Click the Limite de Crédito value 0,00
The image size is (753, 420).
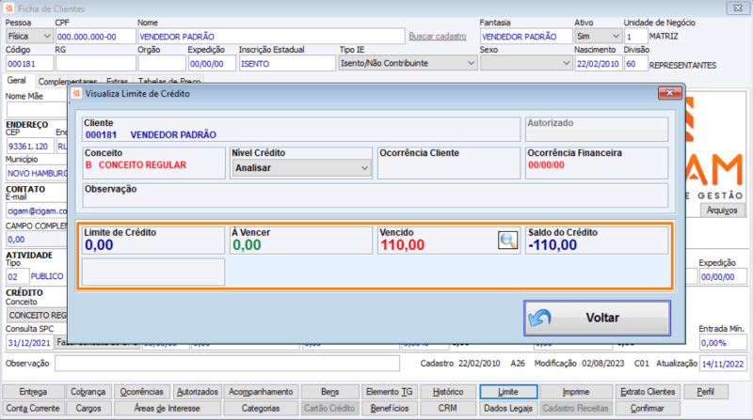pyautogui.click(x=99, y=245)
